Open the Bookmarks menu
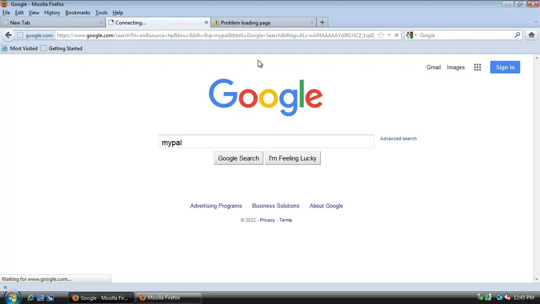The image size is (540, 304). [78, 13]
